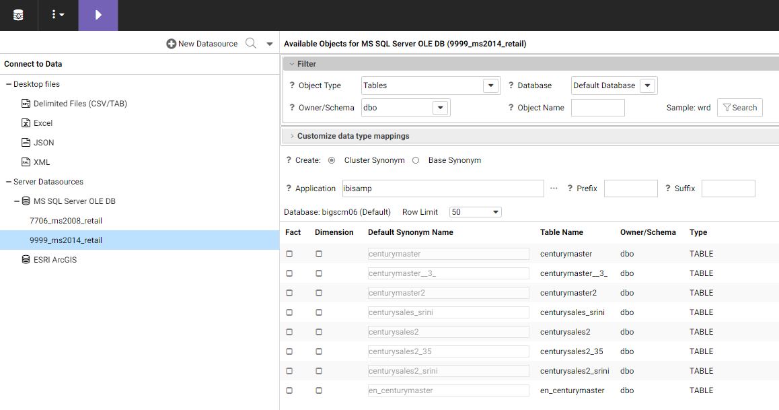Open the Owner/Schema dbo dropdown

pos(440,108)
